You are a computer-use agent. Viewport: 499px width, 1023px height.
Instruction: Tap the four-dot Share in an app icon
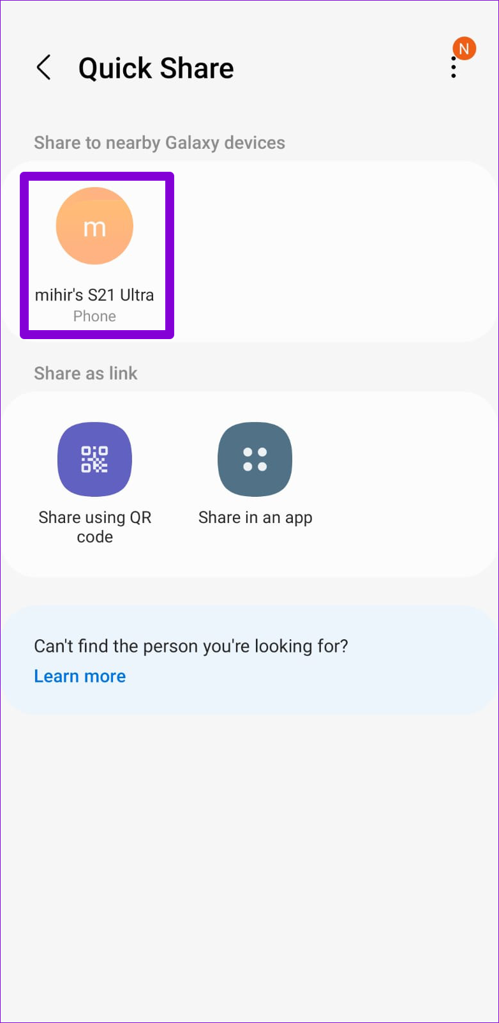coord(255,459)
